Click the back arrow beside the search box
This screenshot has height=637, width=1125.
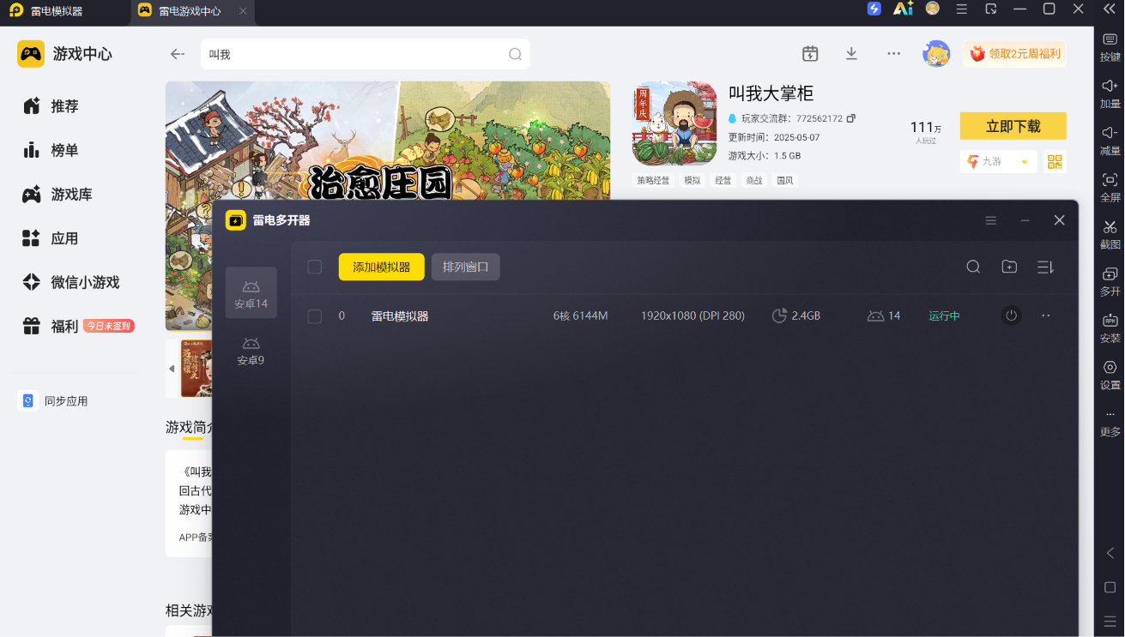pos(178,54)
